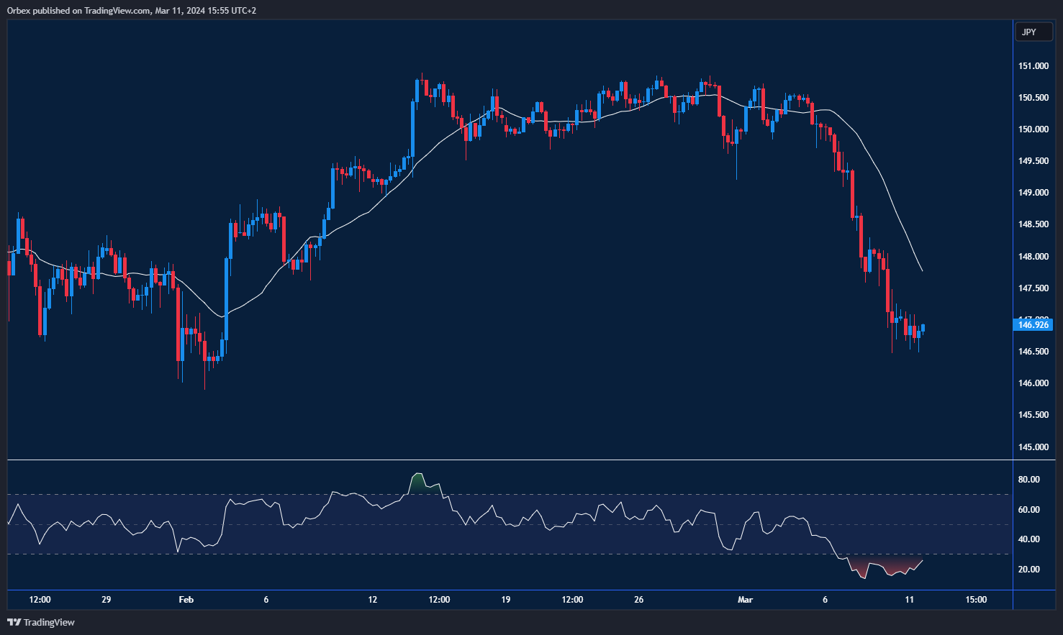Click the 150.000 price scale label
Viewport: 1063px width, 635px height.
pos(1033,129)
